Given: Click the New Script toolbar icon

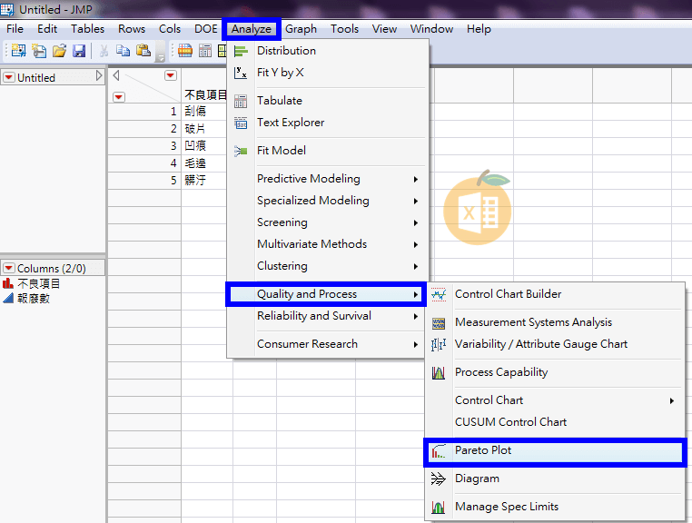Looking at the screenshot, I should pyautogui.click(x=39, y=51).
